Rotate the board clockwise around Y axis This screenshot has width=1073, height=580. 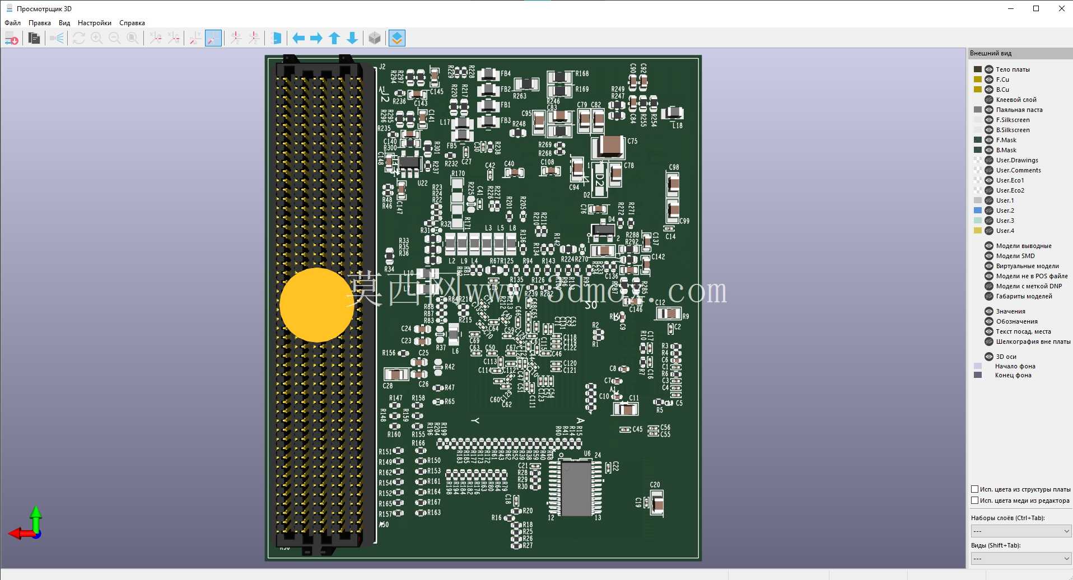(x=195, y=38)
